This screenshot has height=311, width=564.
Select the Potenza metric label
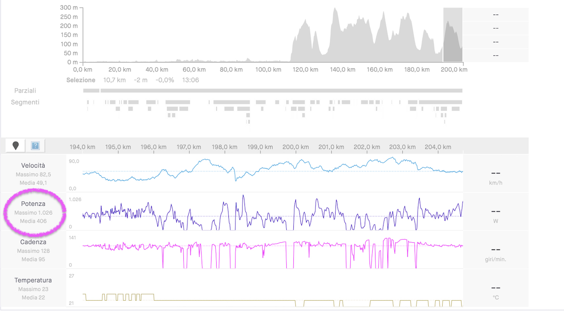pyautogui.click(x=33, y=204)
